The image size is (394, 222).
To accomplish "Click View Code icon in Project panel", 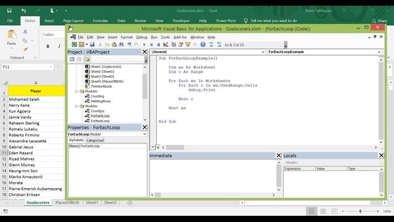I will pyautogui.click(x=72, y=59).
